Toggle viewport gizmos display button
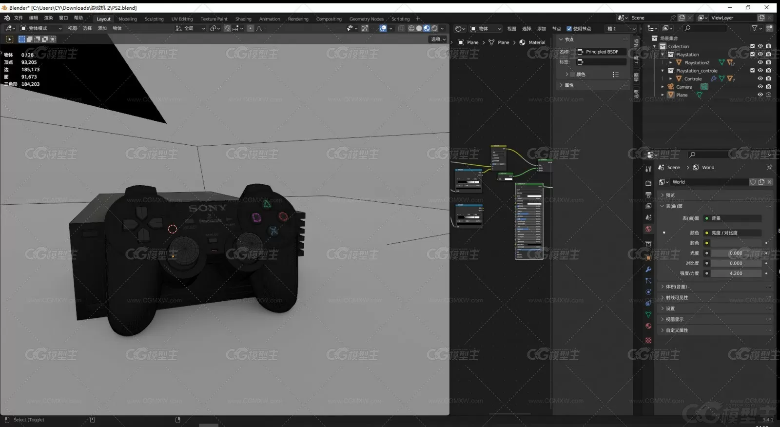This screenshot has height=427, width=780. coord(365,28)
